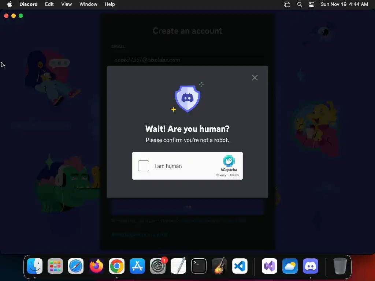Click the date and time in menu bar

(344, 4)
